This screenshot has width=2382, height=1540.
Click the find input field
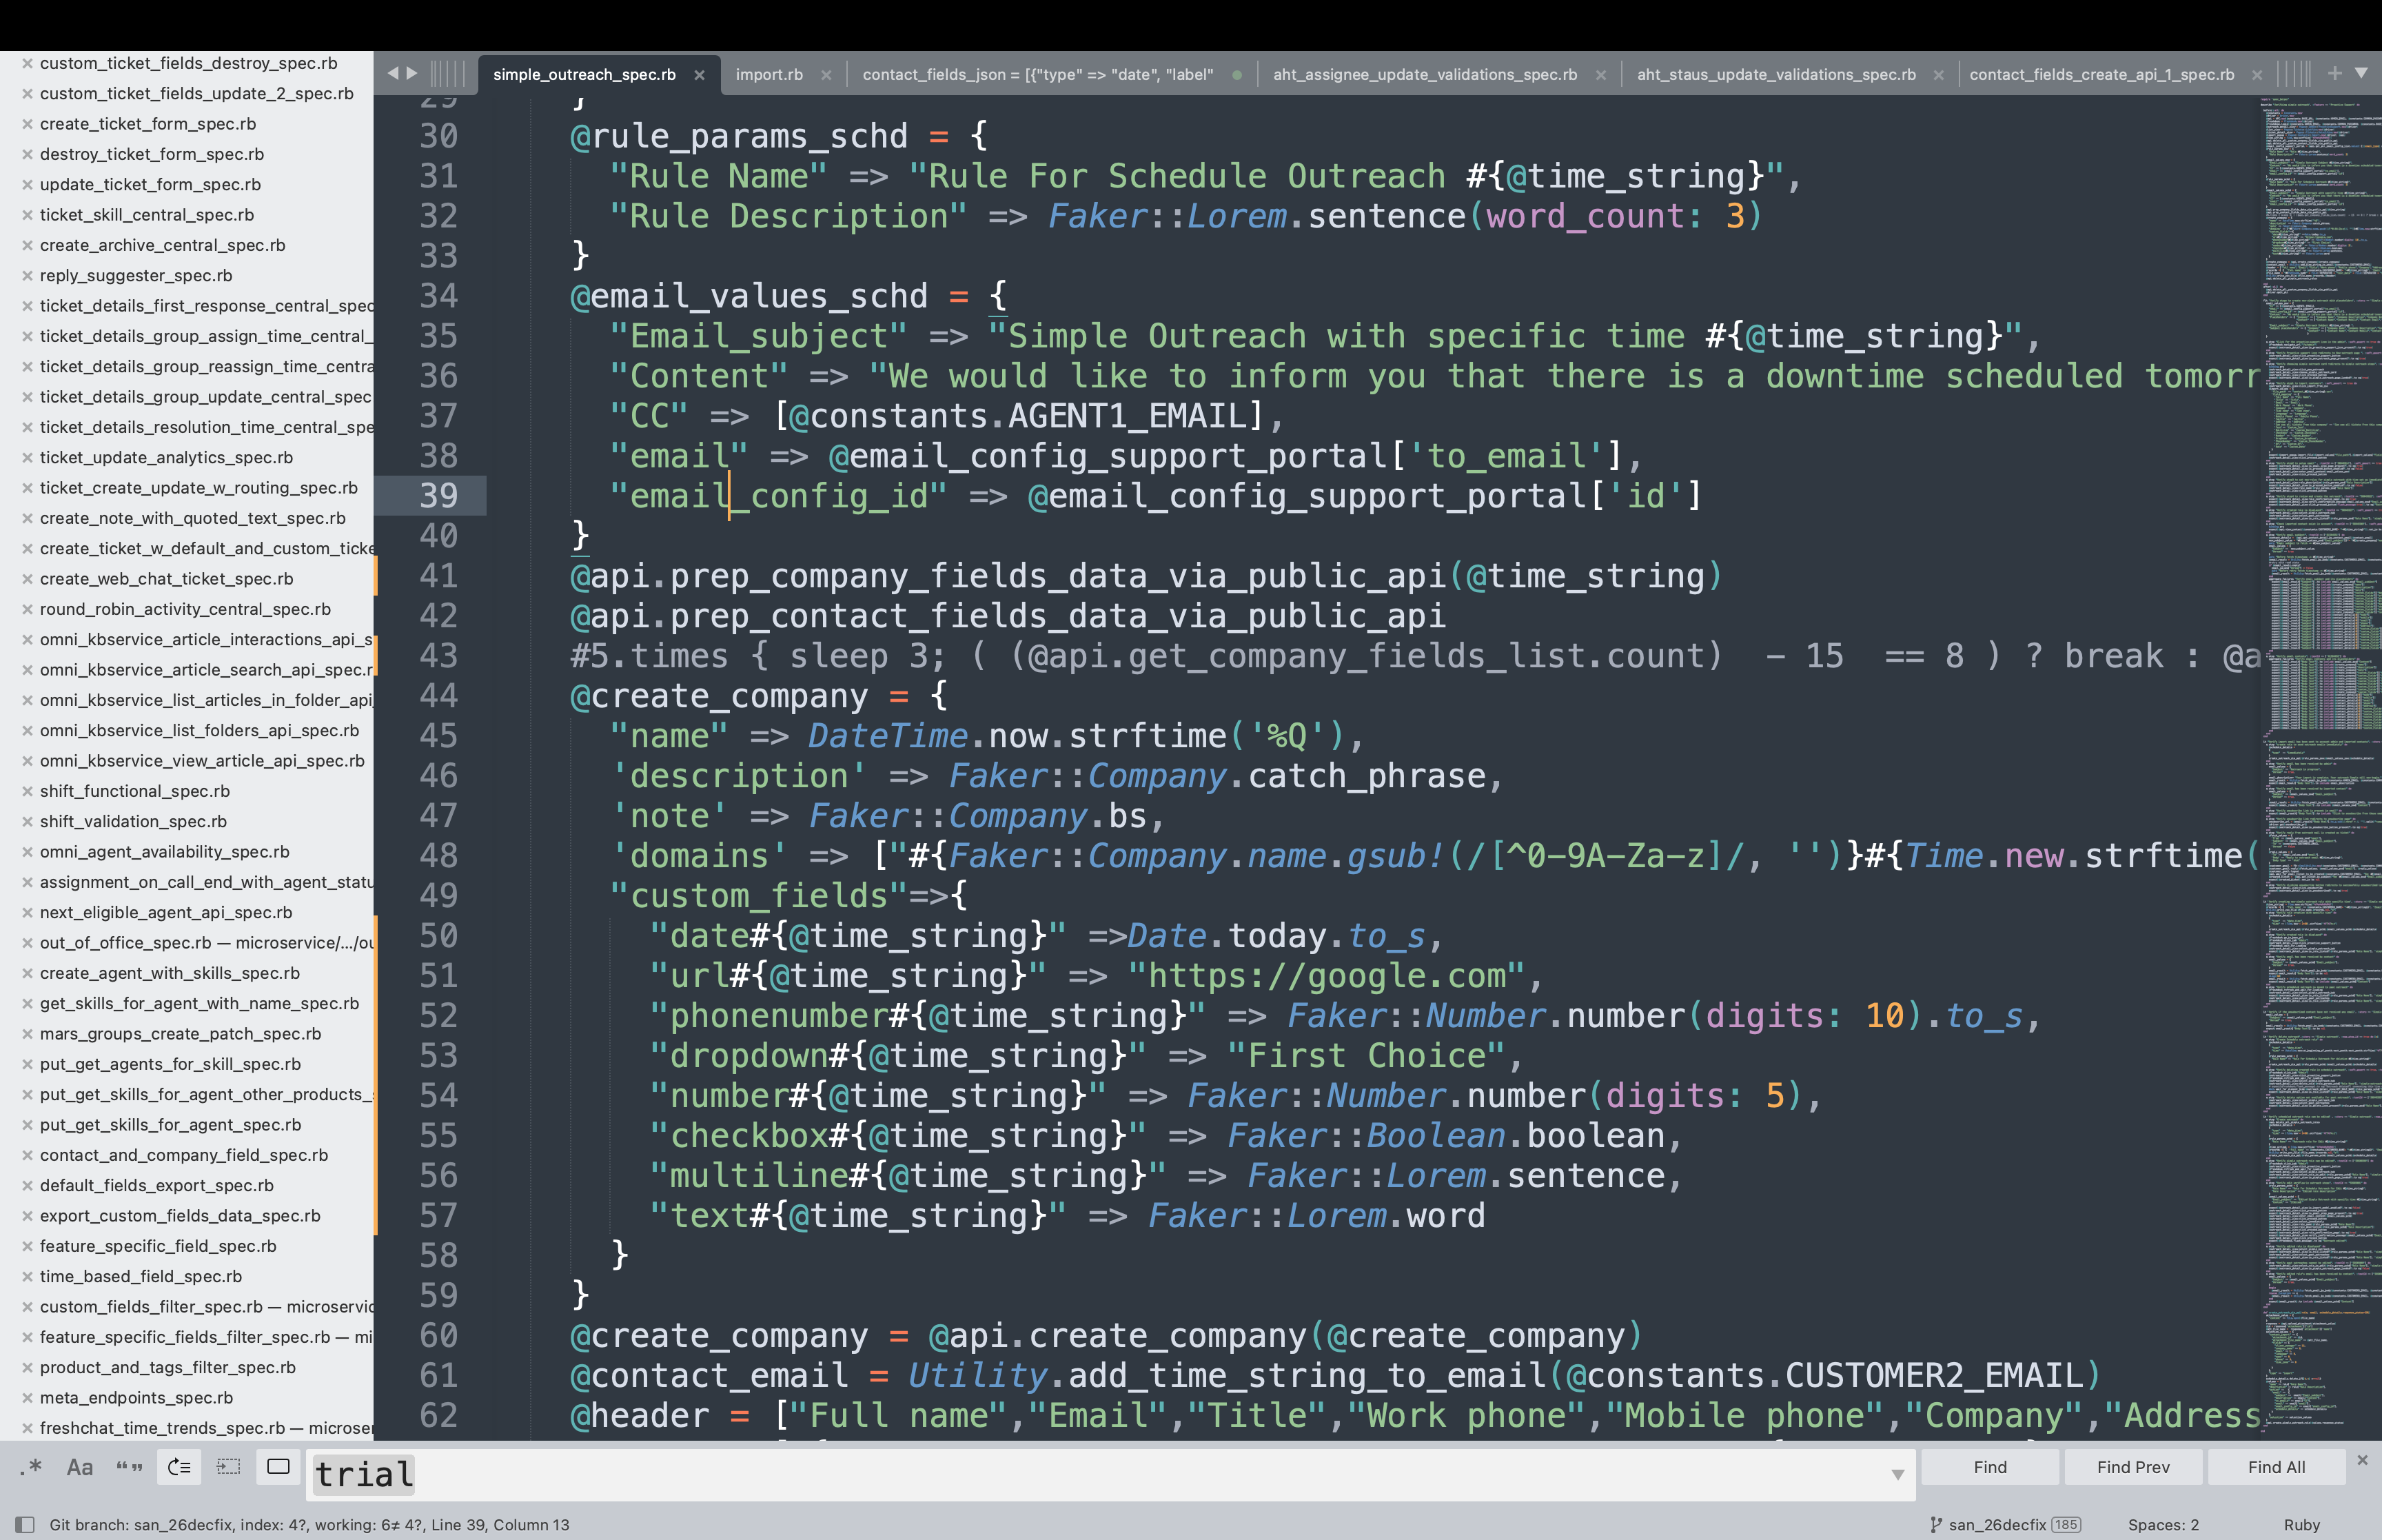click(1099, 1474)
